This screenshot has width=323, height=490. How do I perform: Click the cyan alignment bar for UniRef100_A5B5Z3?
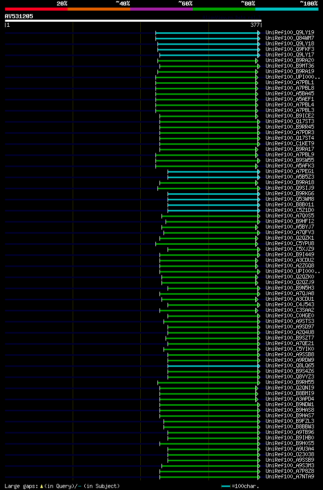tap(214, 177)
